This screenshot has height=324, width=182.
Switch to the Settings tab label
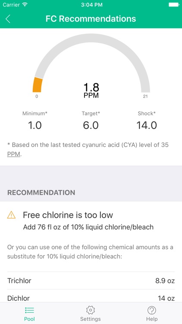pos(91,319)
